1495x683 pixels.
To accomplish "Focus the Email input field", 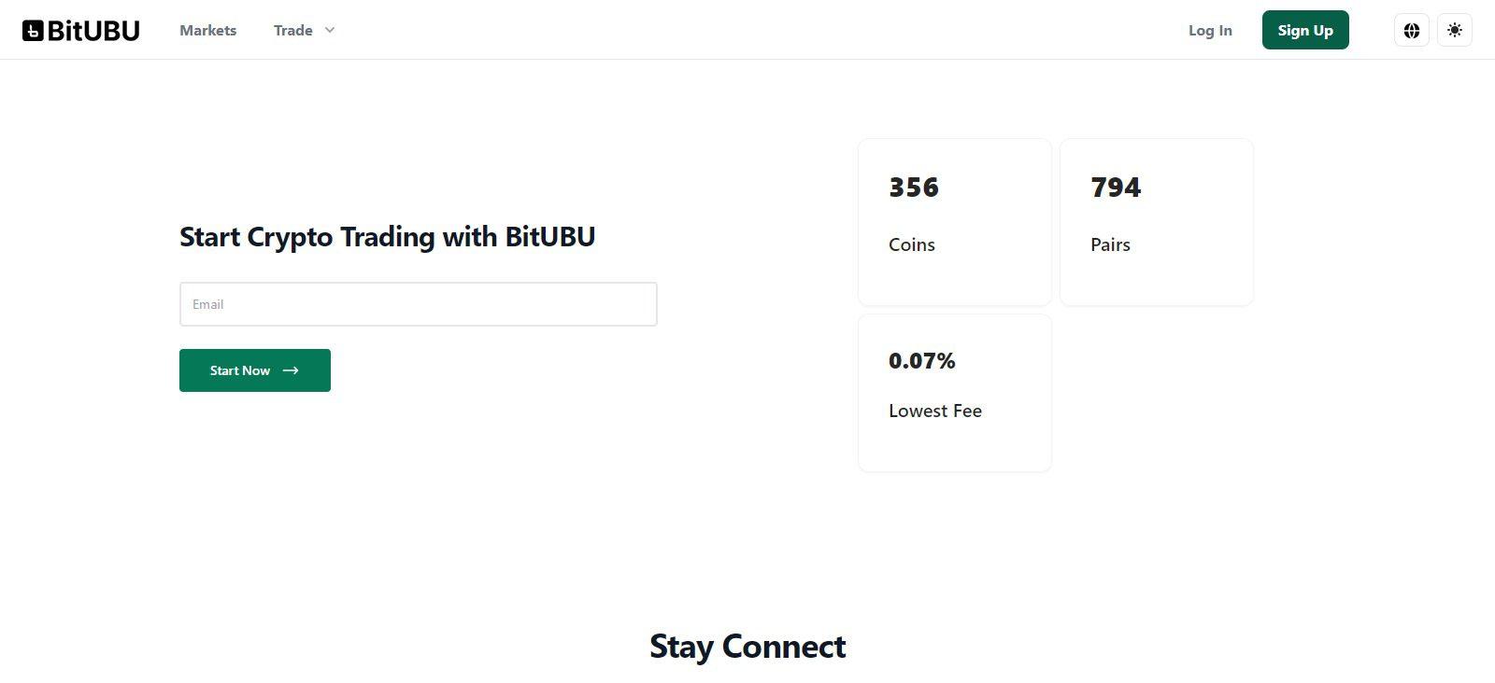I will [x=418, y=304].
